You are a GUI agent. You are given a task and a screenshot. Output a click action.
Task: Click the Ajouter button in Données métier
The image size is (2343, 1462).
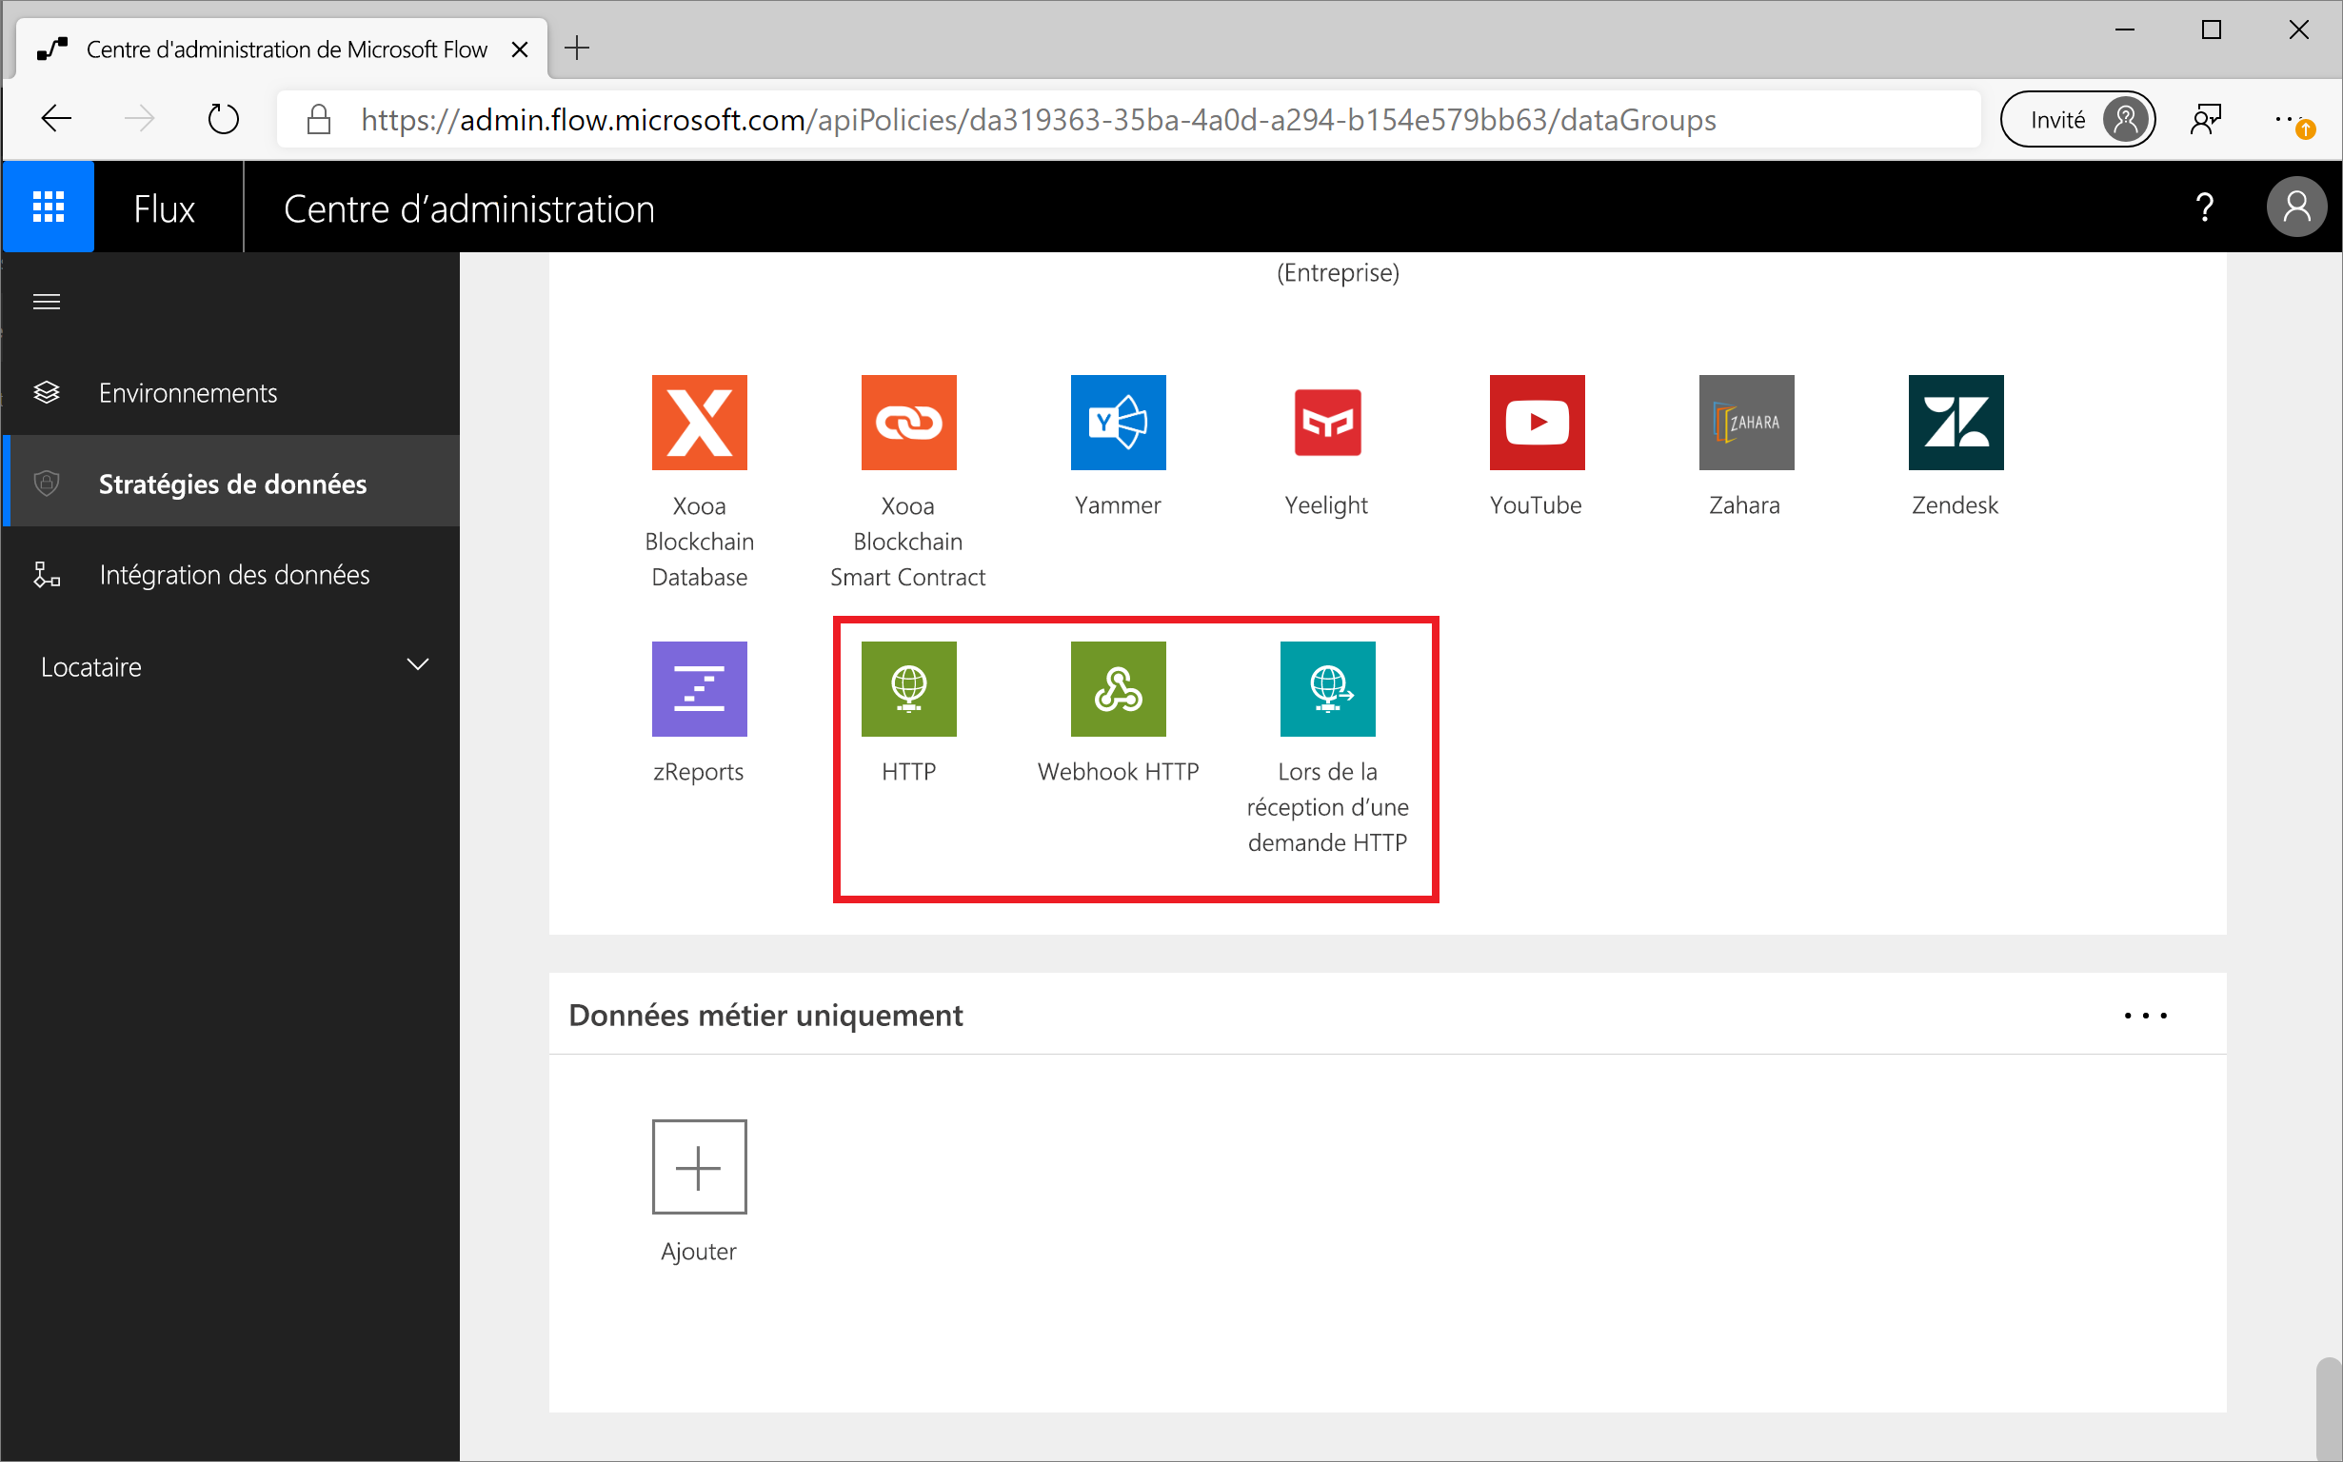pos(701,1167)
